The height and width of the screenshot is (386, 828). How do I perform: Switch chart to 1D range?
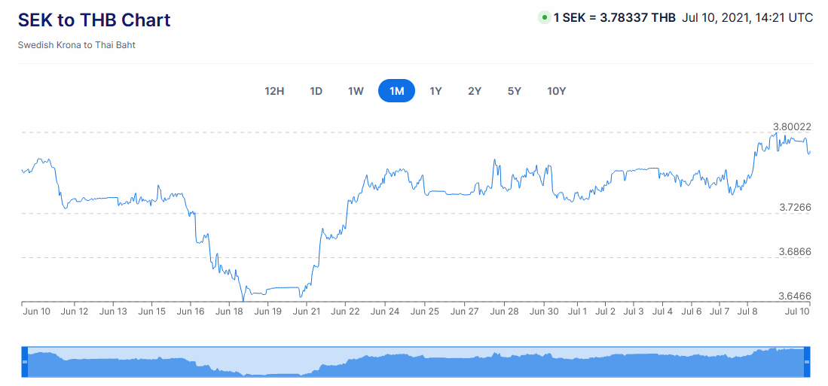tap(316, 91)
